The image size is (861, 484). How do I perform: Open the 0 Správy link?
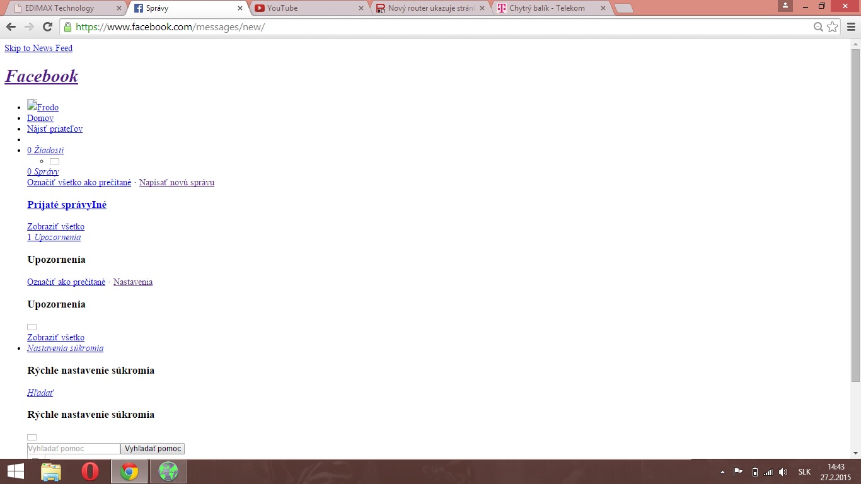point(43,172)
